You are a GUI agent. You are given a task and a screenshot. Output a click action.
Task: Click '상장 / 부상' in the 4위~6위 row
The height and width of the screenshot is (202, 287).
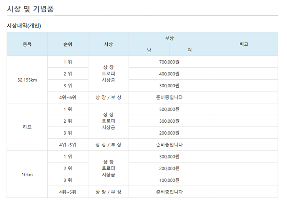click(x=108, y=97)
